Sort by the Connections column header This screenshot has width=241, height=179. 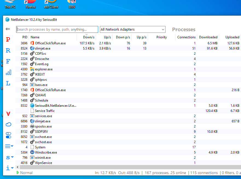click(186, 37)
